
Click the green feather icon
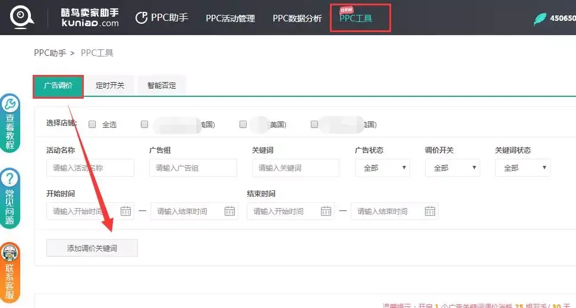pyautogui.click(x=540, y=19)
